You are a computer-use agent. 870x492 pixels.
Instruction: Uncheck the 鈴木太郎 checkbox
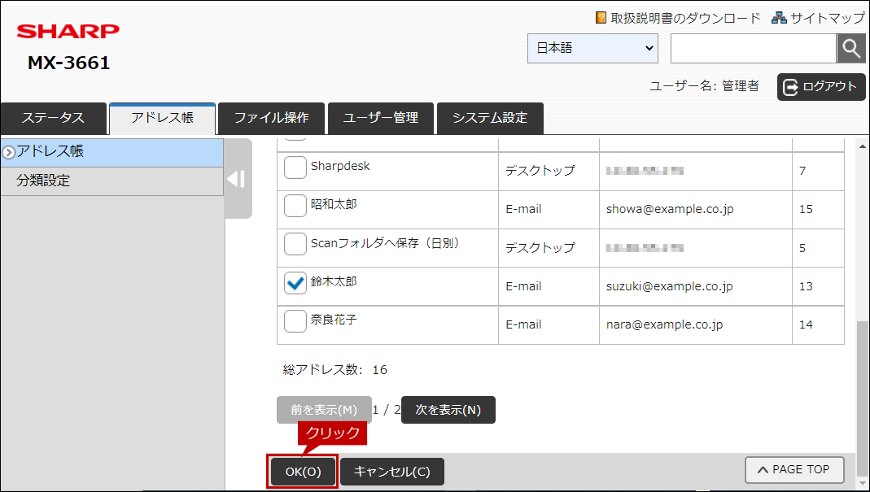pyautogui.click(x=295, y=283)
